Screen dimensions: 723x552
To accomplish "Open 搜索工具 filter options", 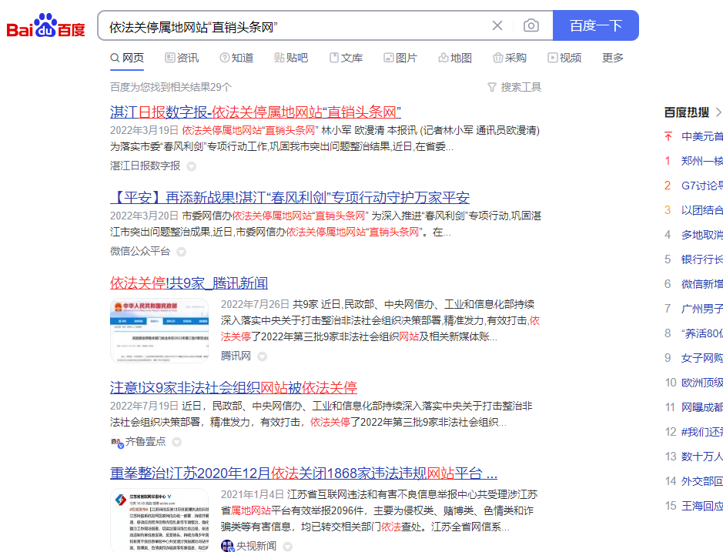I will tap(521, 87).
